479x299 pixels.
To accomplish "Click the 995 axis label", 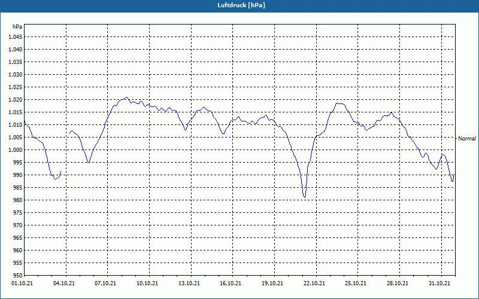I will click(18, 163).
